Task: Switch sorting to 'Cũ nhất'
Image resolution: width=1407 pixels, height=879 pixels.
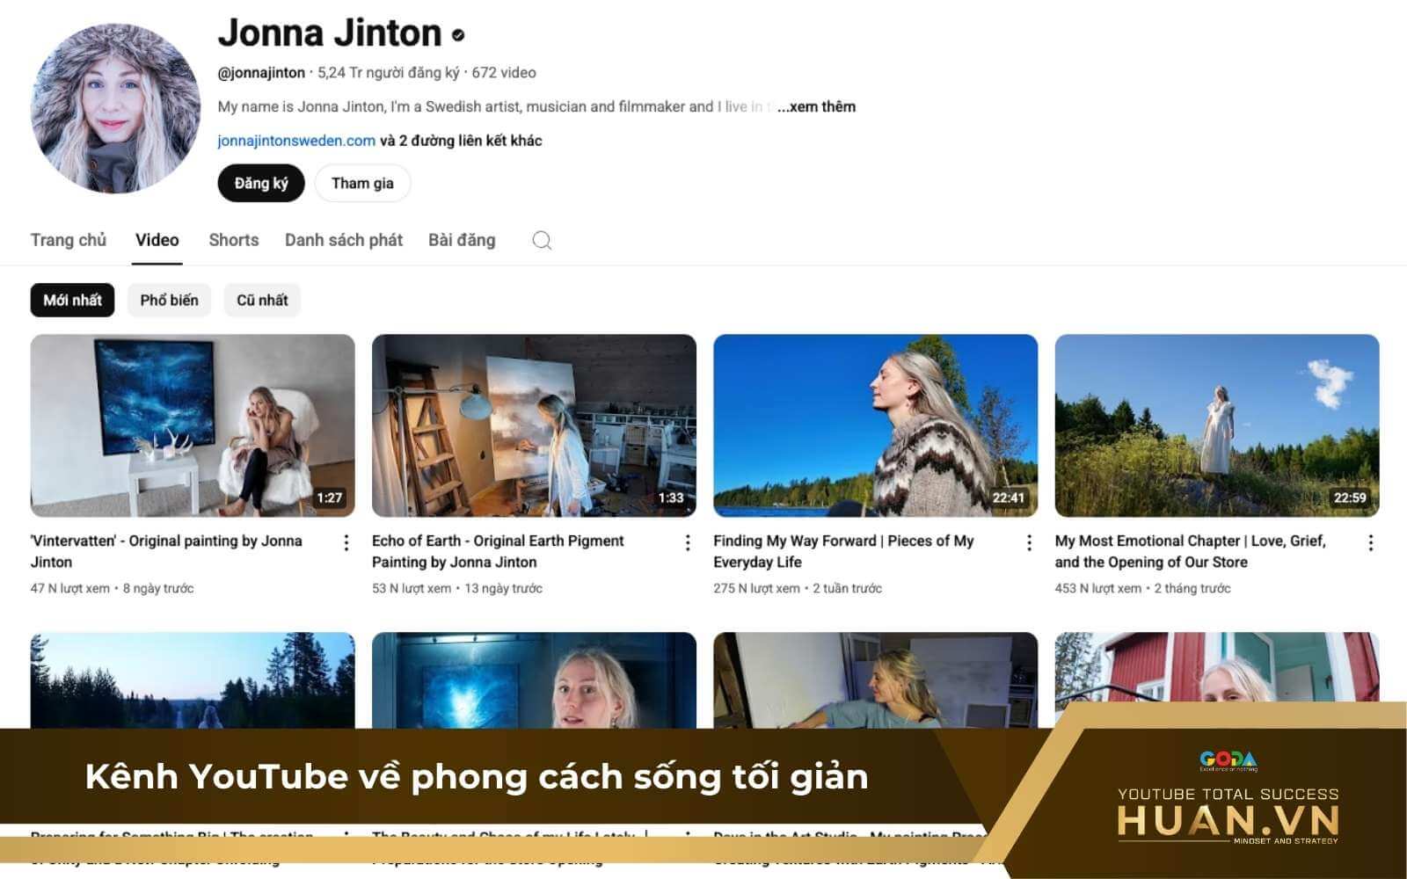Action: (x=261, y=300)
